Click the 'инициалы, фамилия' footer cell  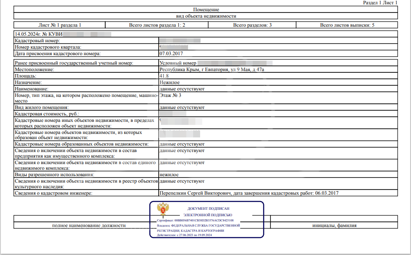point(334,225)
